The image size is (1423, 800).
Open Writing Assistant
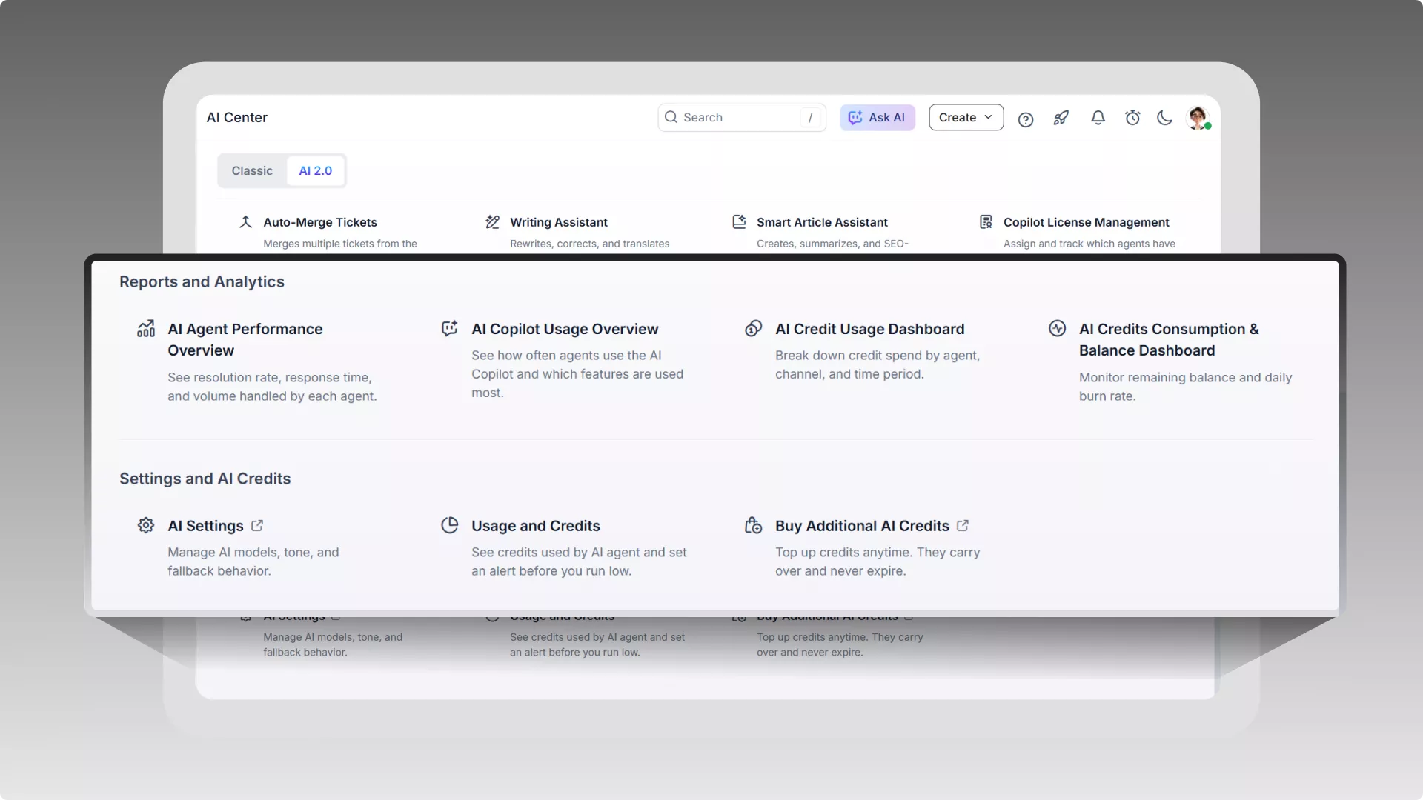coord(559,222)
